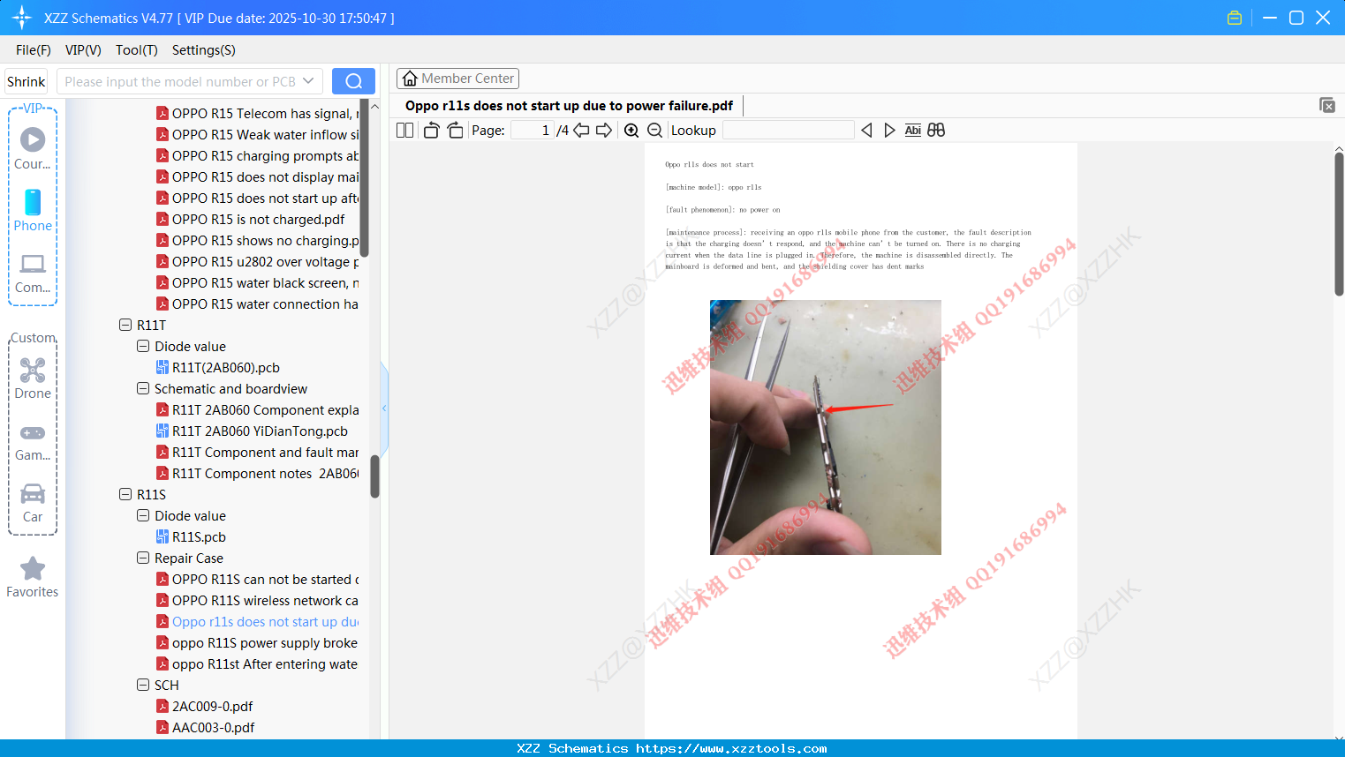The width and height of the screenshot is (1345, 757).
Task: Toggle the Abi text selection mode
Action: pyautogui.click(x=912, y=130)
